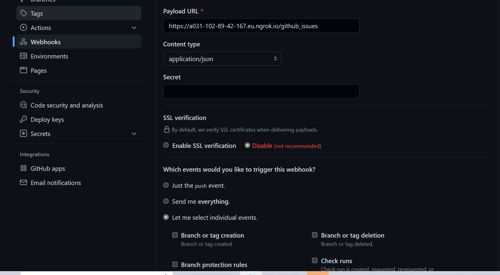The height and width of the screenshot is (275, 500).
Task: Select the Tags sidebar icon
Action: click(x=23, y=13)
